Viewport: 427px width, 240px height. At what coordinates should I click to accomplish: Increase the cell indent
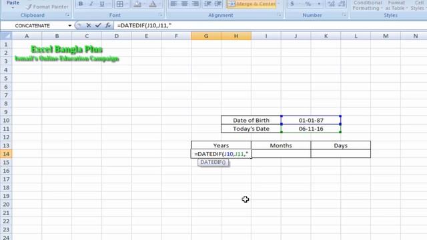[x=218, y=4]
